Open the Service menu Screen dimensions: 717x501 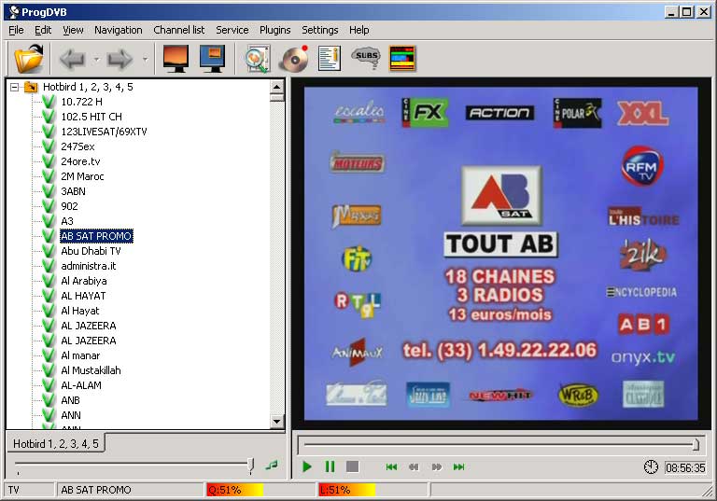tap(232, 30)
